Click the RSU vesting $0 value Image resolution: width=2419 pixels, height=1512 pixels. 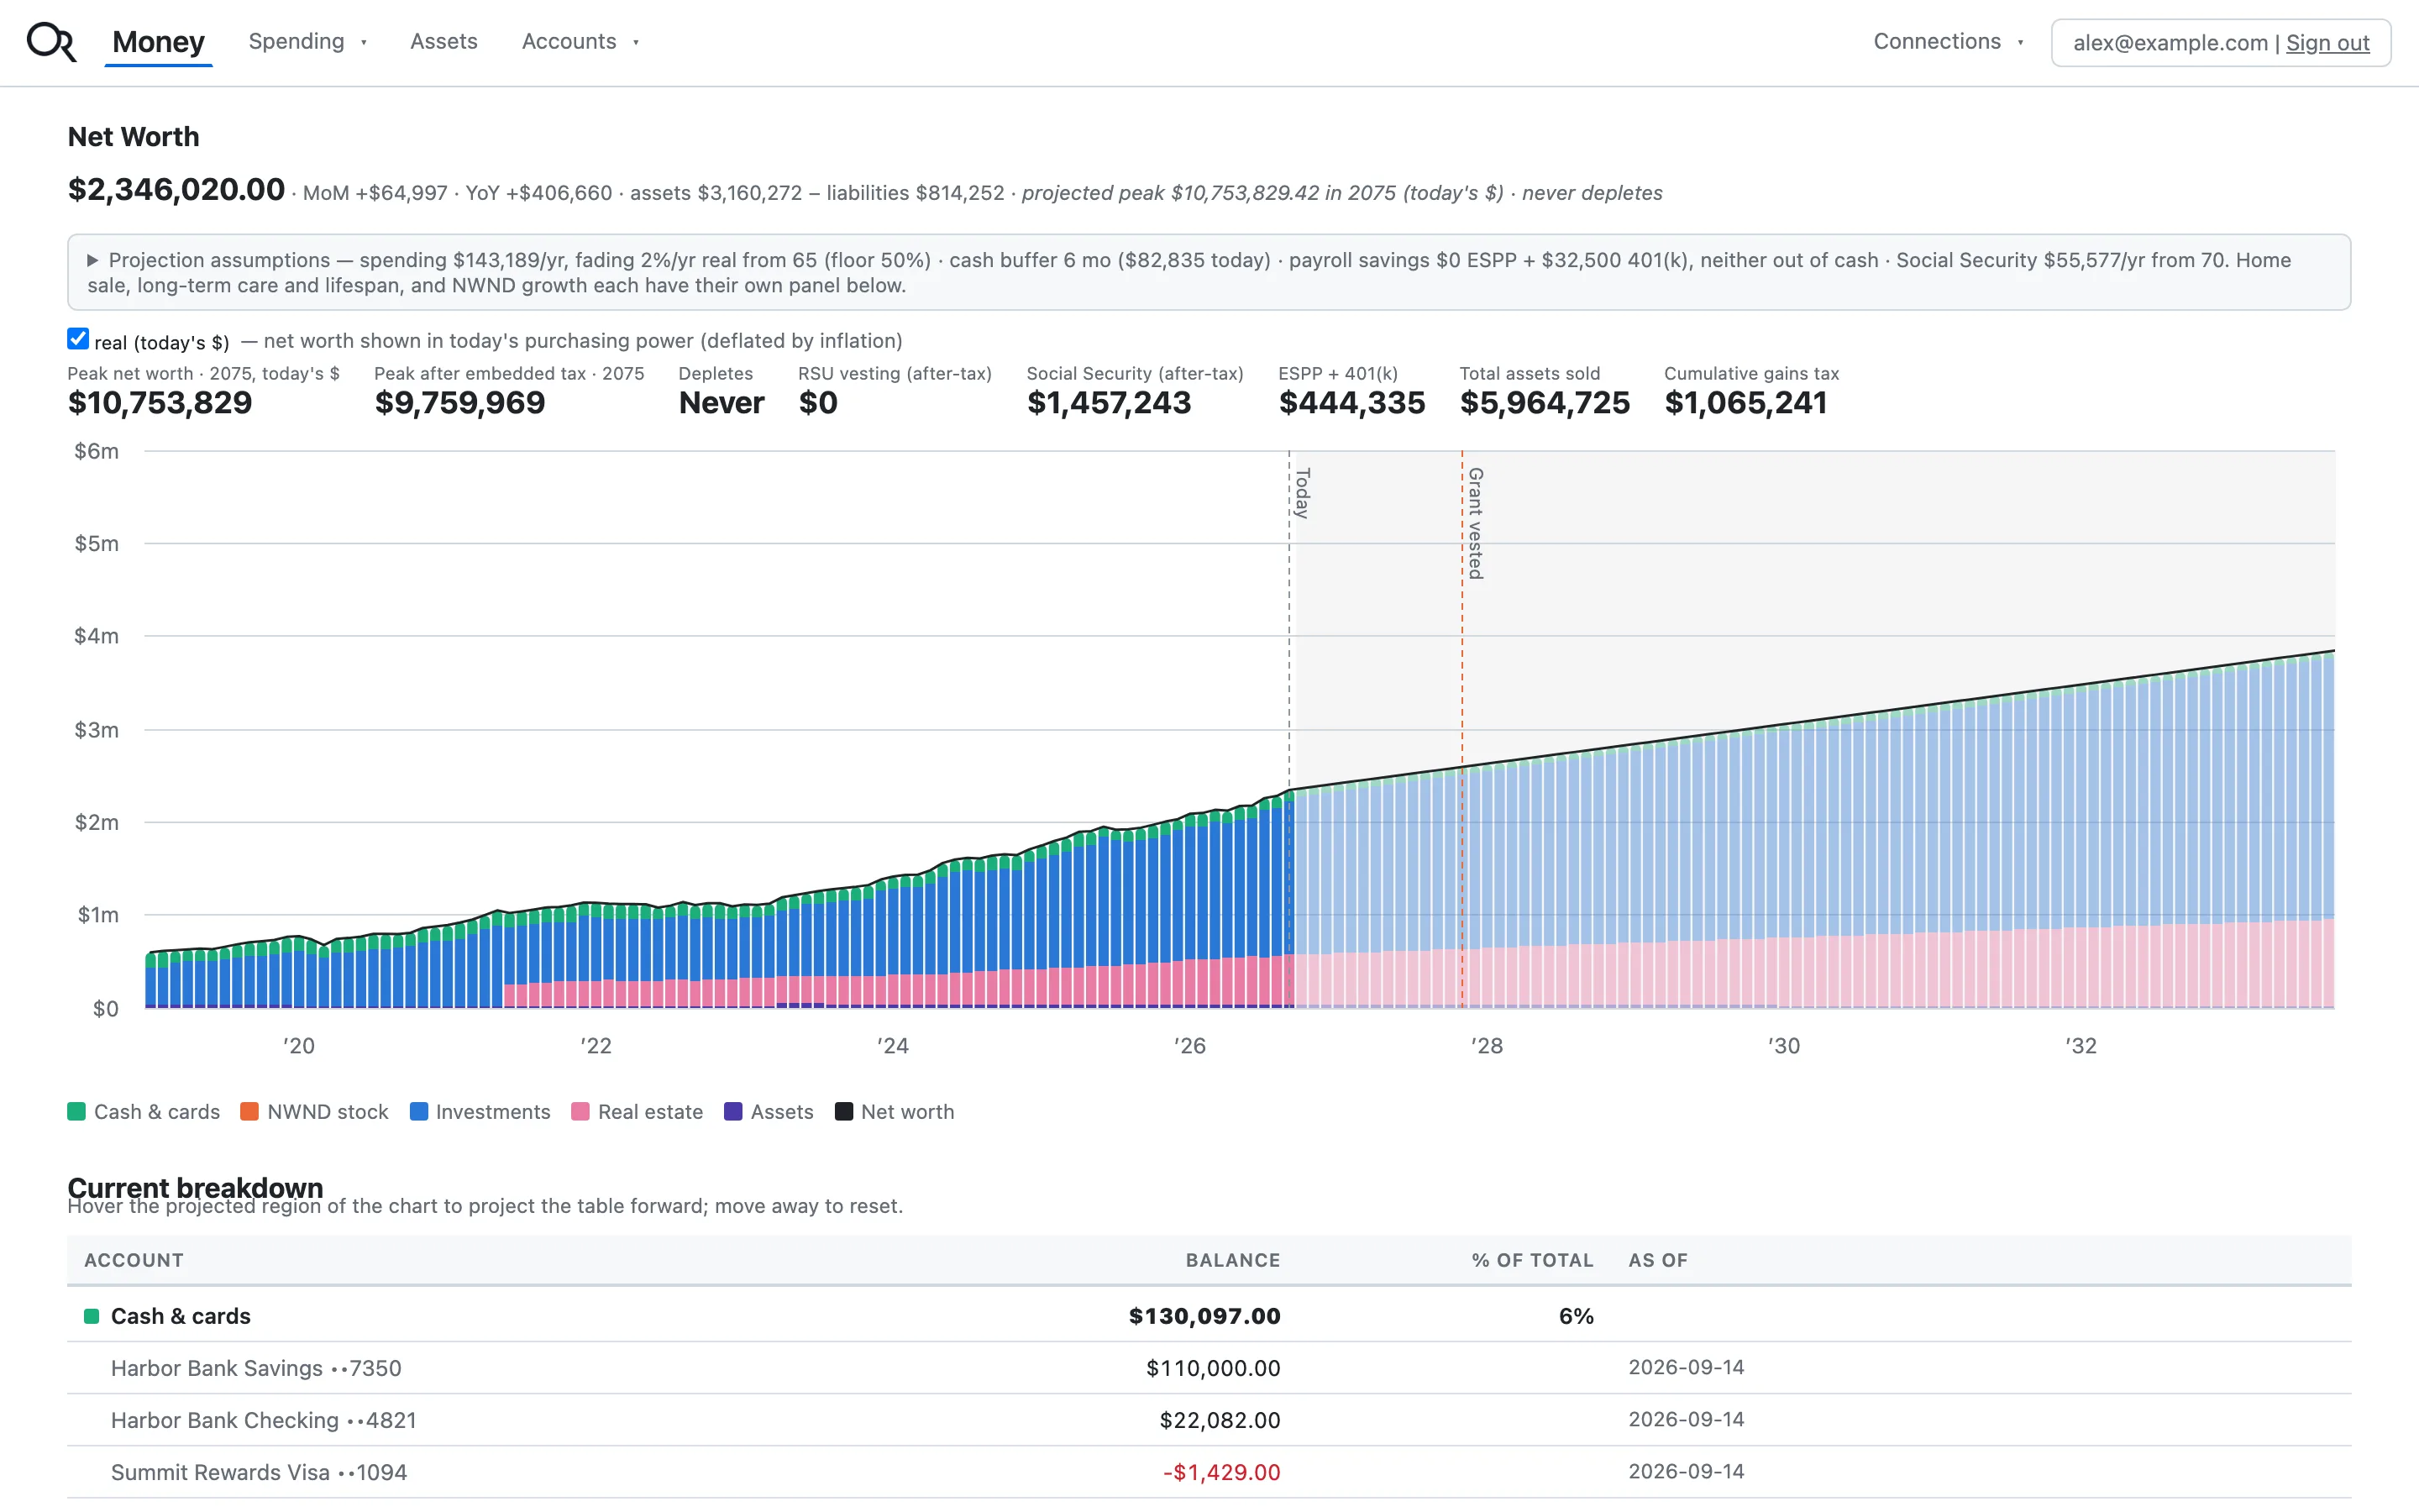pos(817,403)
